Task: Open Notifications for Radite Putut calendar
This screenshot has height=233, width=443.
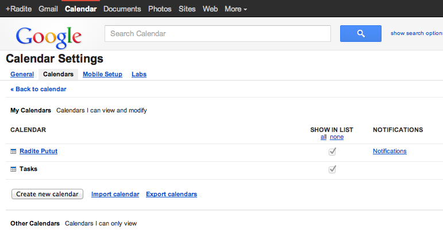Action: tap(390, 151)
